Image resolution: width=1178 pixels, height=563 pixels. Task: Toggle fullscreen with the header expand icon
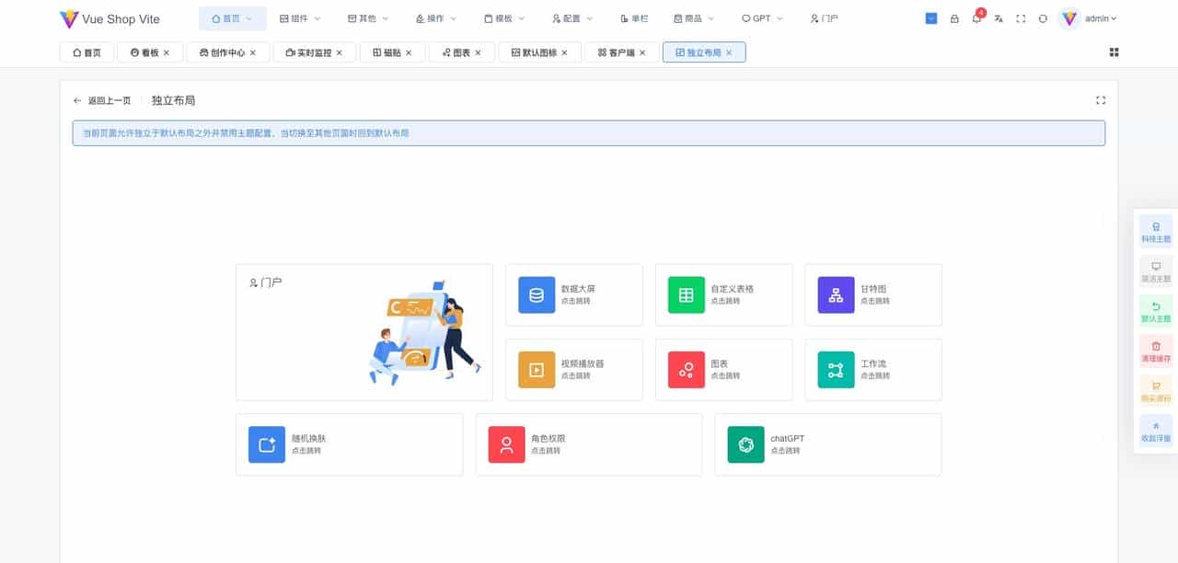1021,17
